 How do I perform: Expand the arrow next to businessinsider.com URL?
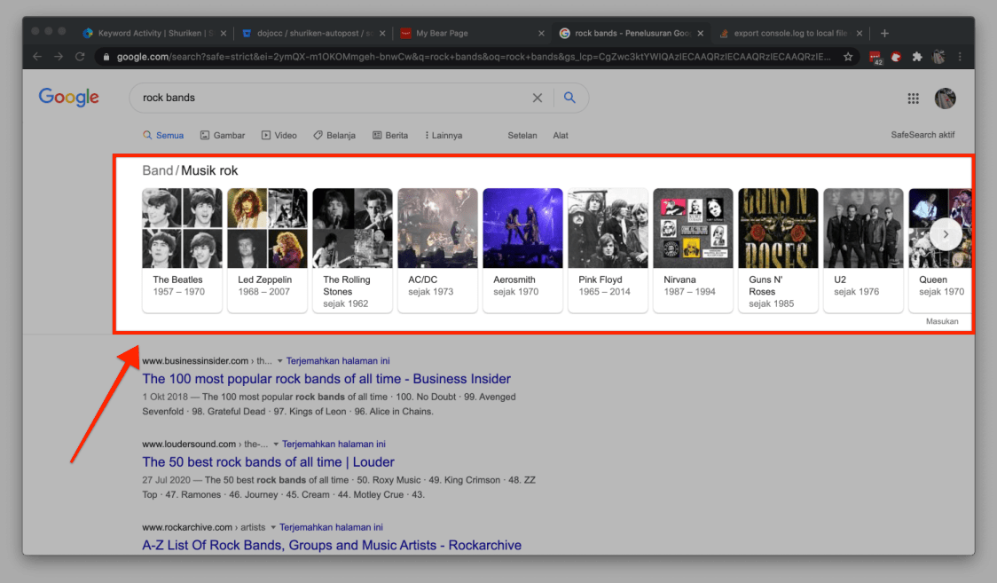point(279,361)
